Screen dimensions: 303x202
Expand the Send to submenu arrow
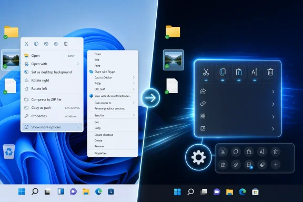tap(134, 115)
